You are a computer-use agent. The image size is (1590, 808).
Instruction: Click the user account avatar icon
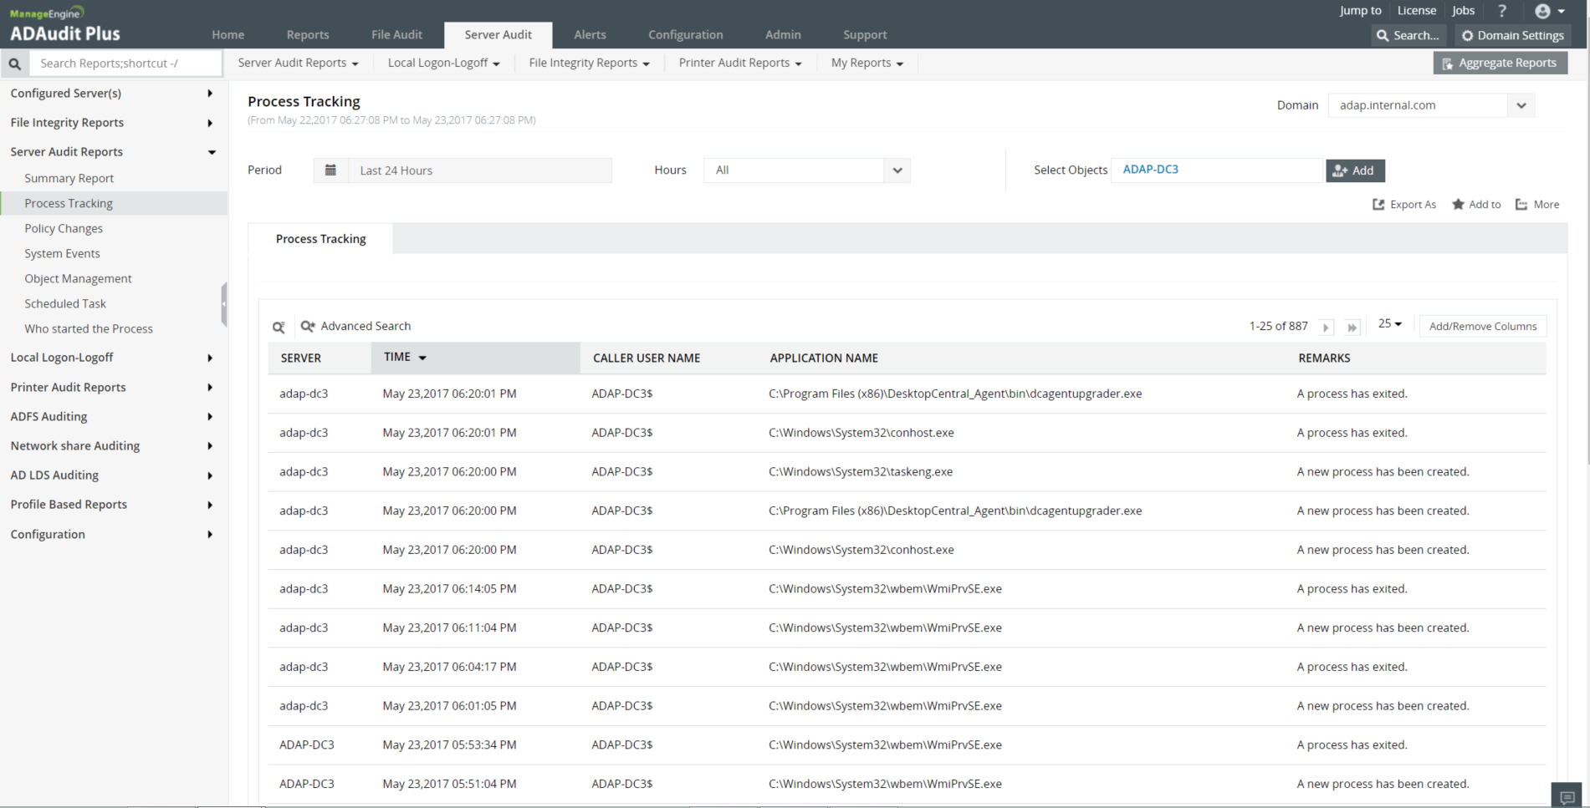click(1542, 11)
